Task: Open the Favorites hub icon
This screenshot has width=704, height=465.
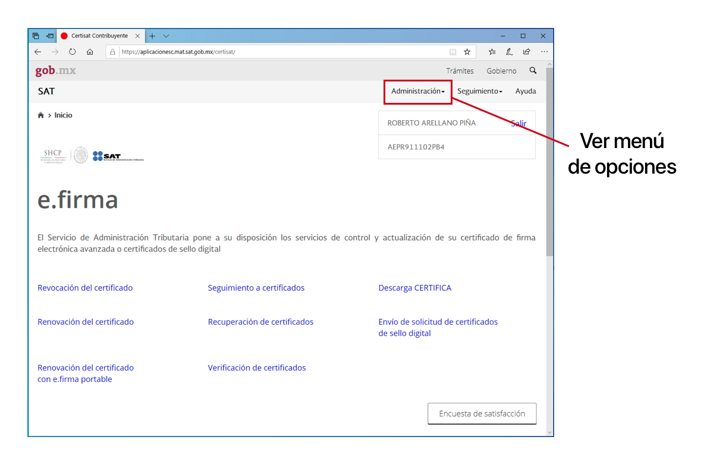Action: [x=492, y=52]
